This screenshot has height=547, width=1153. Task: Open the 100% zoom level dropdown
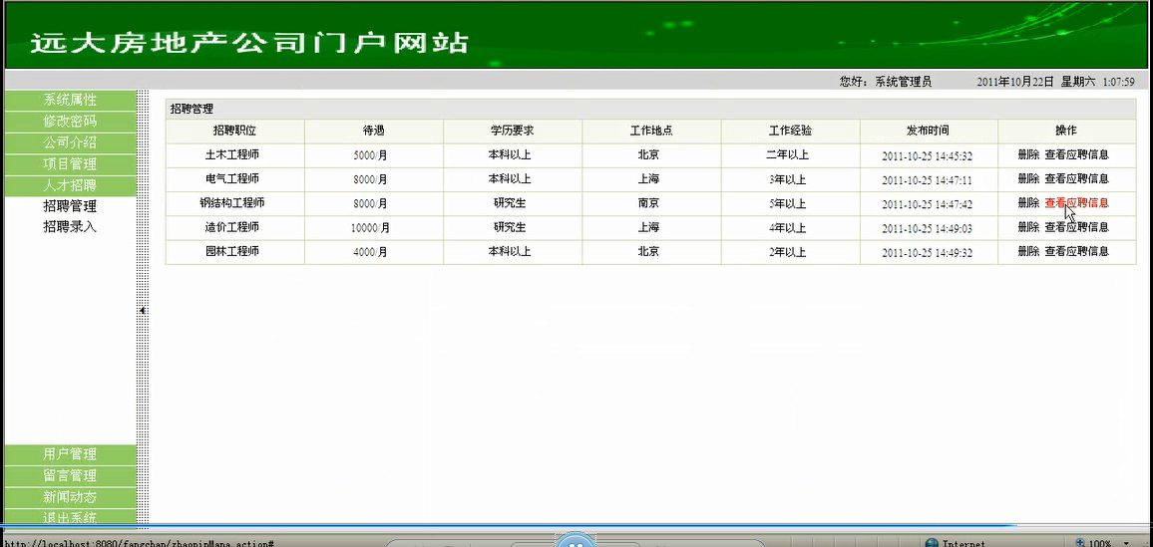tap(1125, 543)
